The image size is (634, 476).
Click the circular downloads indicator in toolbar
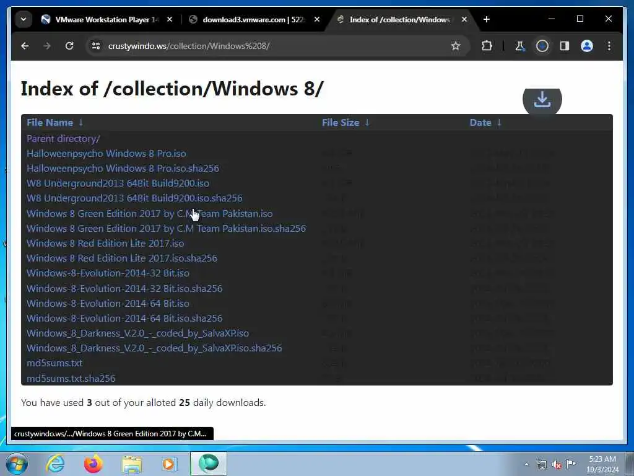[542, 46]
